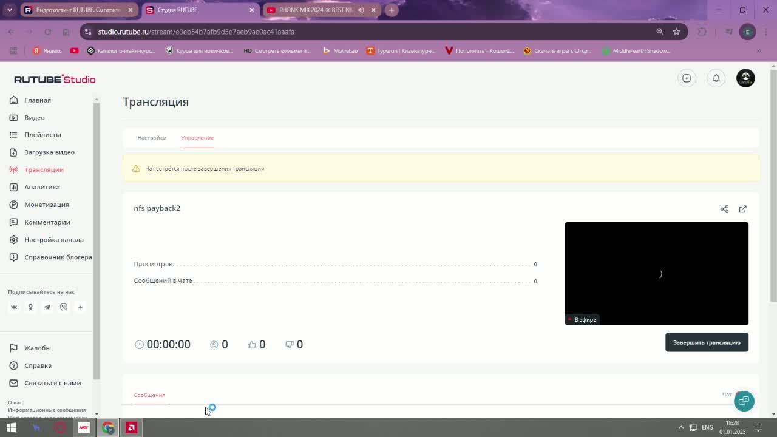Click page vertical scrollbar

coord(773,185)
